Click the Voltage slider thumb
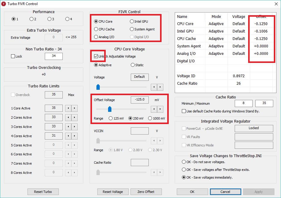 pos(98,87)
